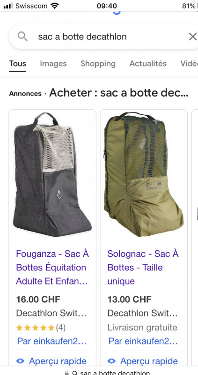Viewport: 198px width, 375px height.
Task: Open Par einkaufen2 link under Solognac item
Action: [x=143, y=341]
